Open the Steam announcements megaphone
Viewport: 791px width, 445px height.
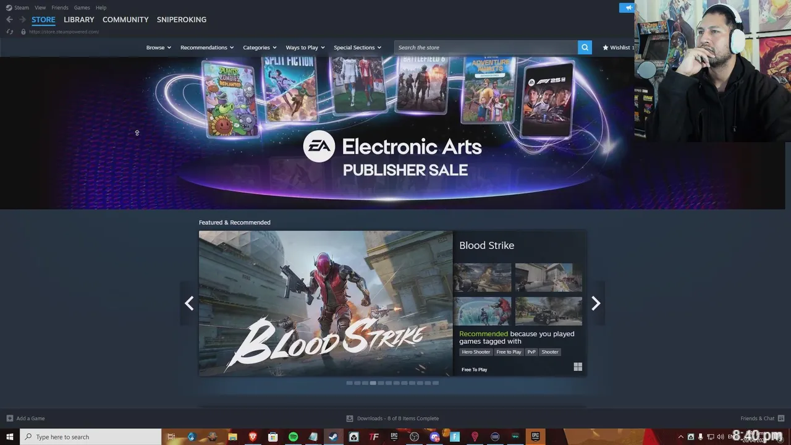(628, 7)
